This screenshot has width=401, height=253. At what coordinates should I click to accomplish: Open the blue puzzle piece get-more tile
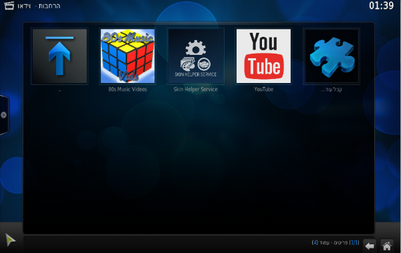pos(331,56)
